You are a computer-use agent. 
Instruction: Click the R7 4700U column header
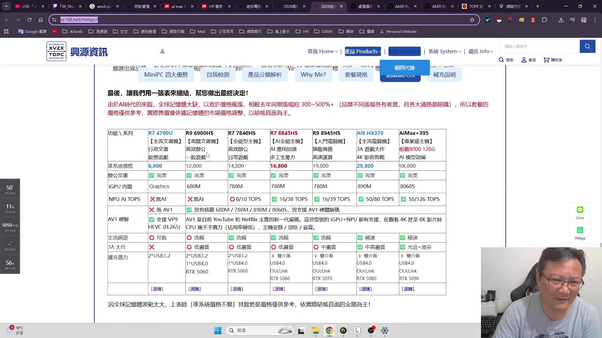pyautogui.click(x=160, y=133)
